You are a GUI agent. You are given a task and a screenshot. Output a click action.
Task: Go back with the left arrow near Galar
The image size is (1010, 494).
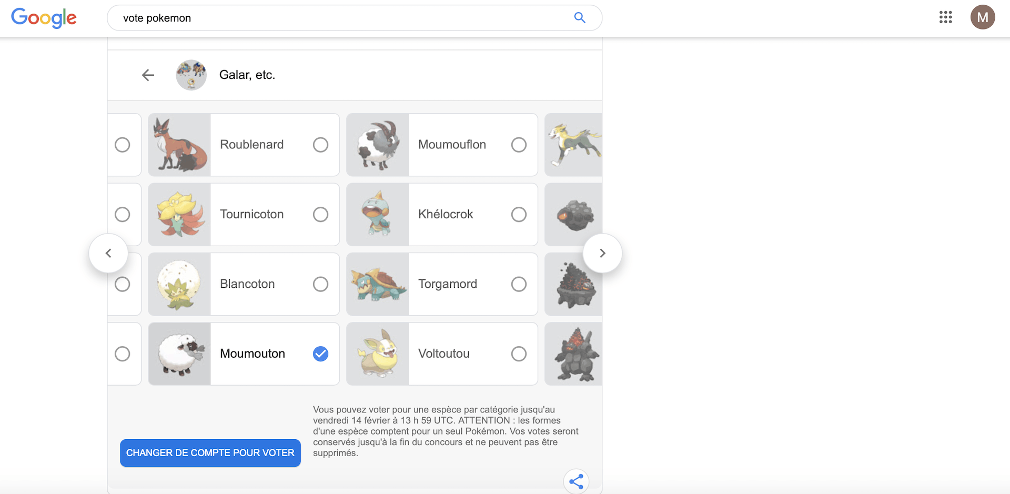point(148,75)
